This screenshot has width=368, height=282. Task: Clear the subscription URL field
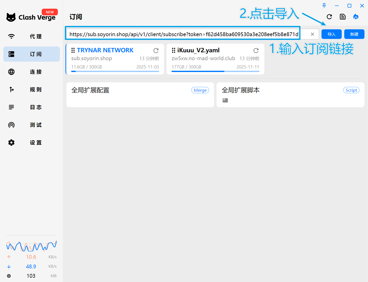pyautogui.click(x=312, y=34)
